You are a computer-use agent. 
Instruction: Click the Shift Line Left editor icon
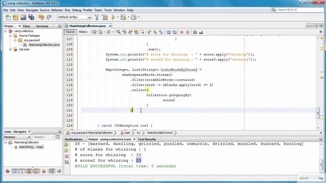tap(169, 32)
